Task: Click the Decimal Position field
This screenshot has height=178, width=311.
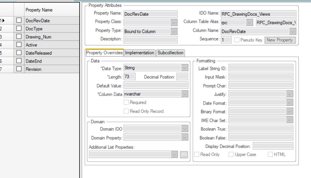Action: pyautogui.click(x=182, y=77)
